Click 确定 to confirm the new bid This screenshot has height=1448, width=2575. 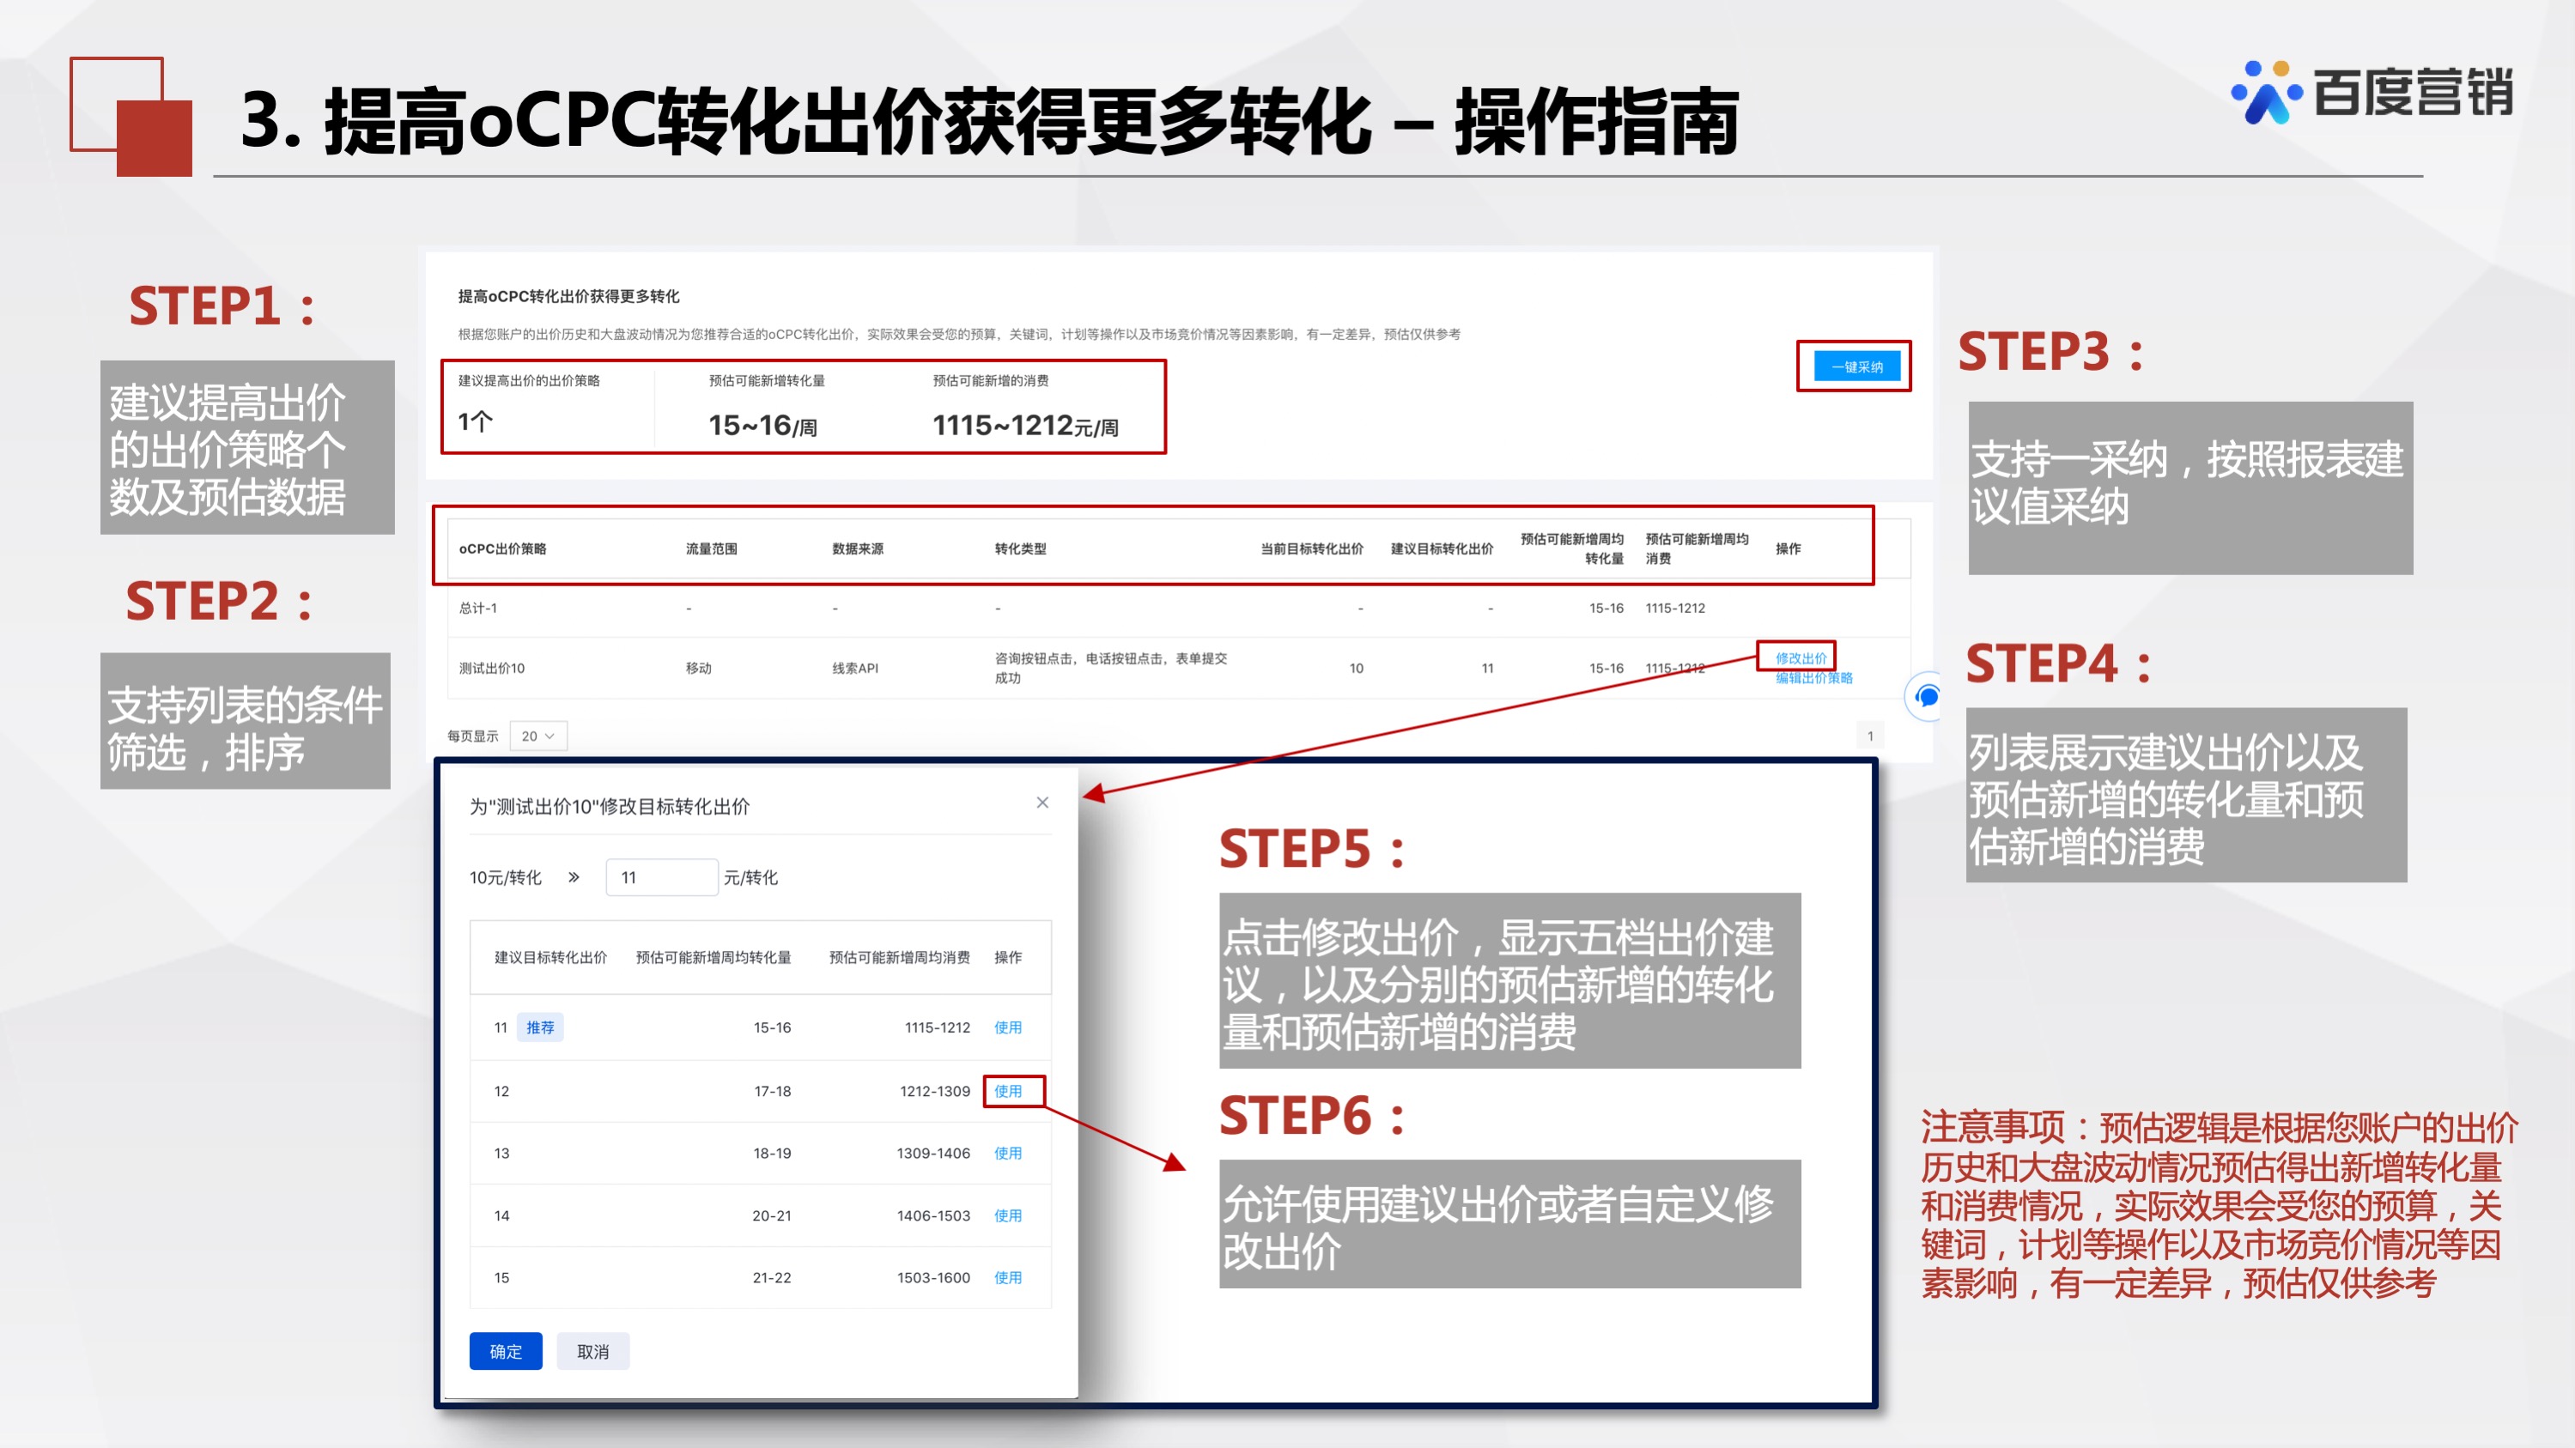coord(505,1351)
